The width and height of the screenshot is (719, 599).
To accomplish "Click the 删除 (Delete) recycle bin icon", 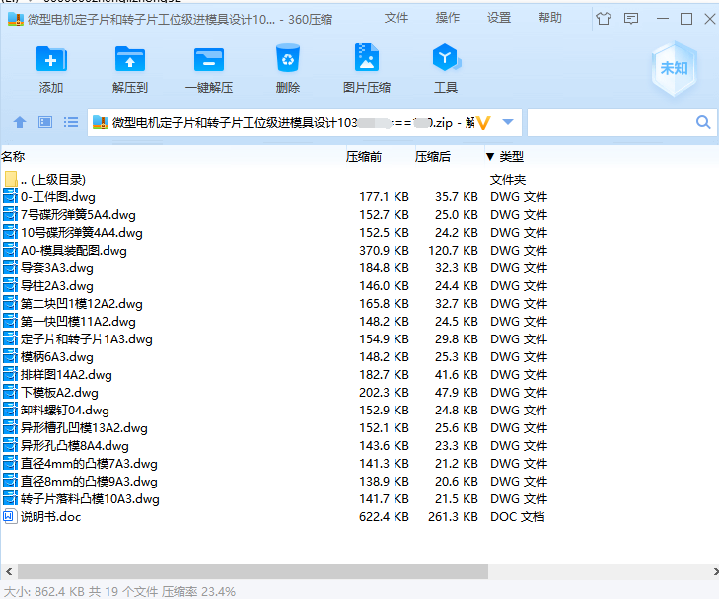I will (x=288, y=58).
